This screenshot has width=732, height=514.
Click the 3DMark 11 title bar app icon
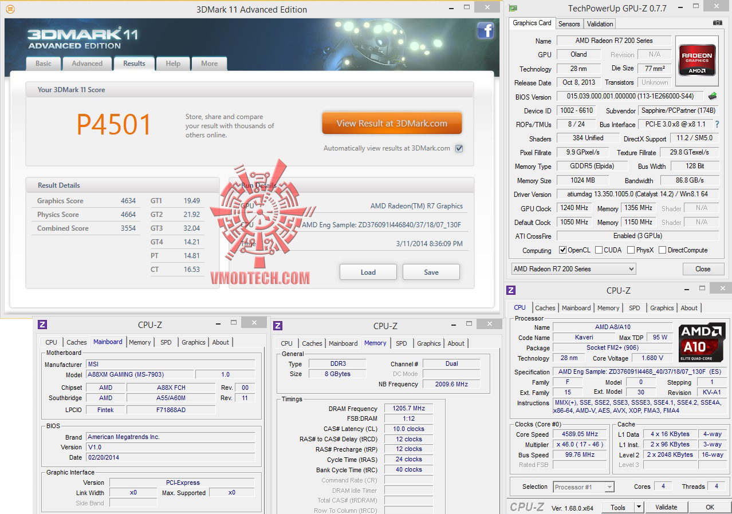[10, 9]
